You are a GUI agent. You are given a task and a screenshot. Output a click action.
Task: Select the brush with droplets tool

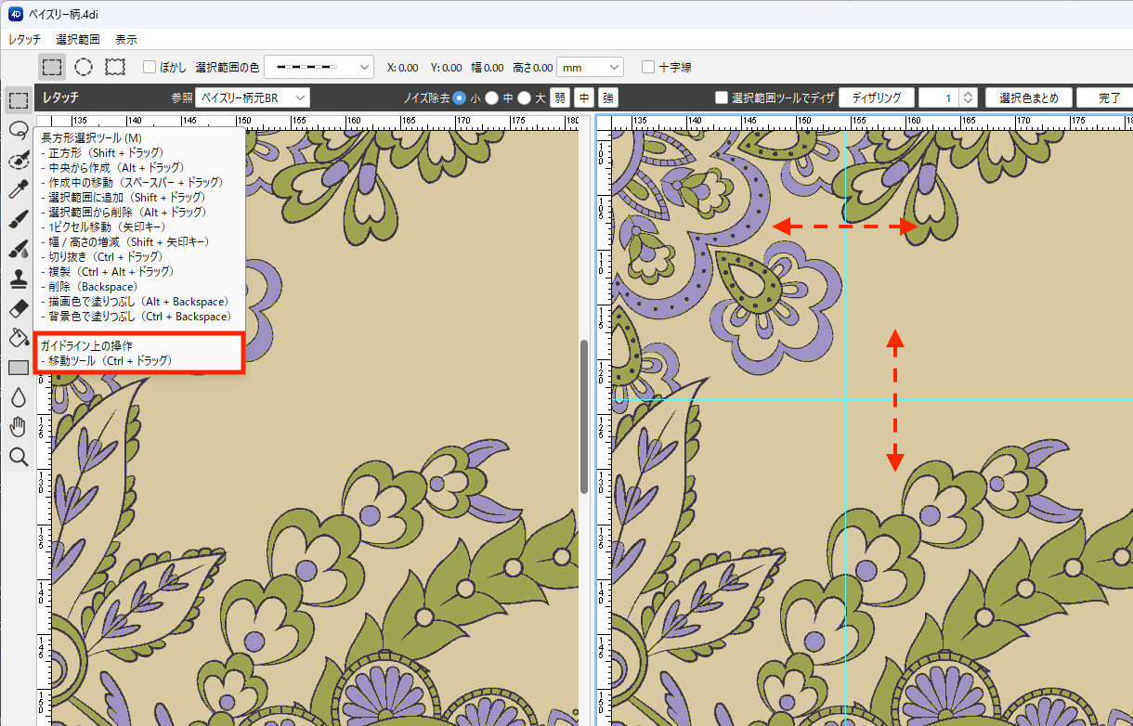[18, 249]
